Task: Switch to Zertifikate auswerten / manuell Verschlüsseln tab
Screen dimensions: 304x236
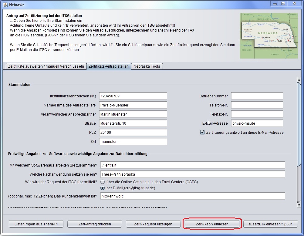Action: [x=46, y=66]
